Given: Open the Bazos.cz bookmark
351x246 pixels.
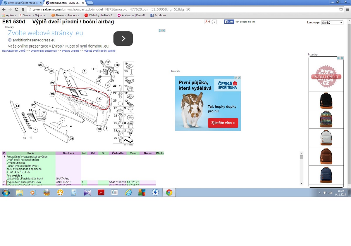Looking at the screenshot, I should point(66,15).
